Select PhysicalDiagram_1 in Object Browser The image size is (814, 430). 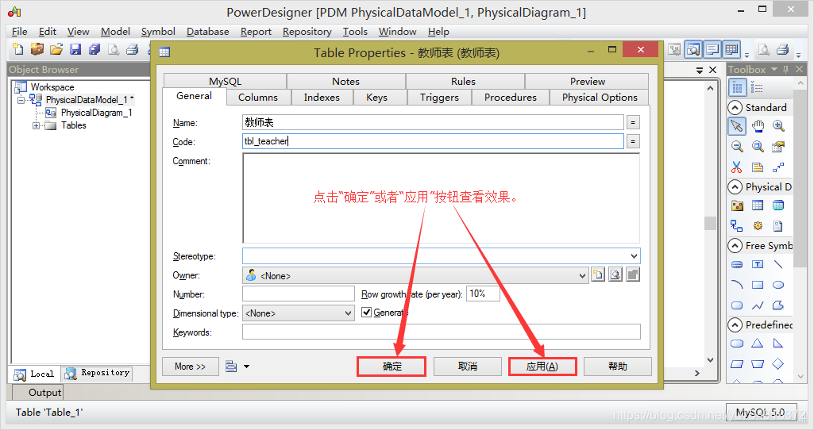96,113
